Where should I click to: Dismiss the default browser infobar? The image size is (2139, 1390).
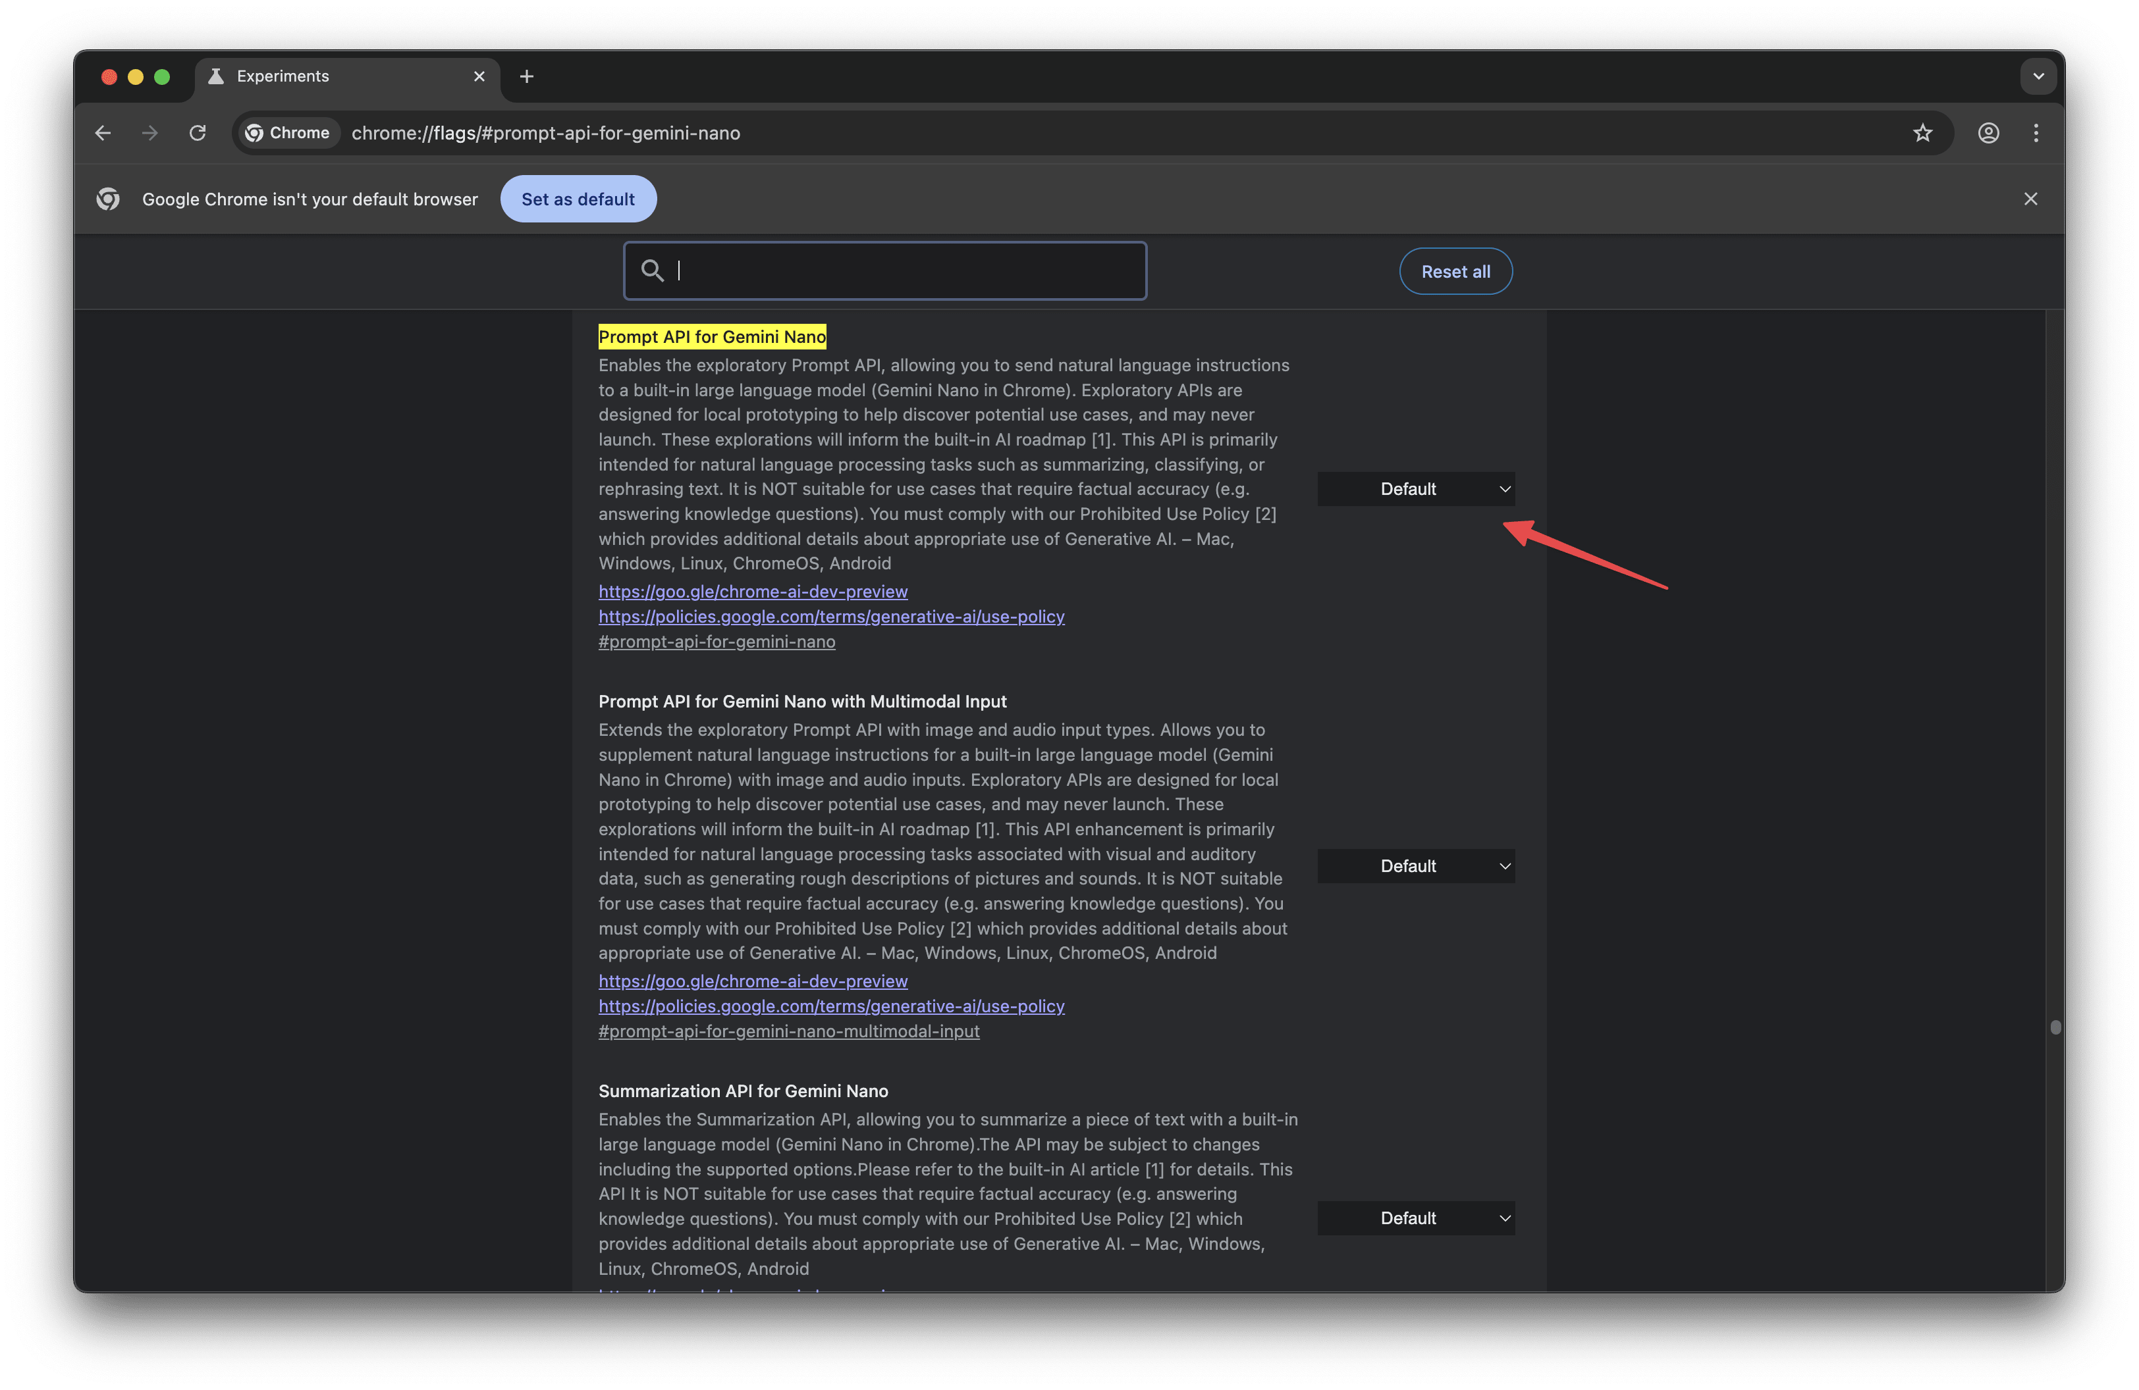[2030, 199]
